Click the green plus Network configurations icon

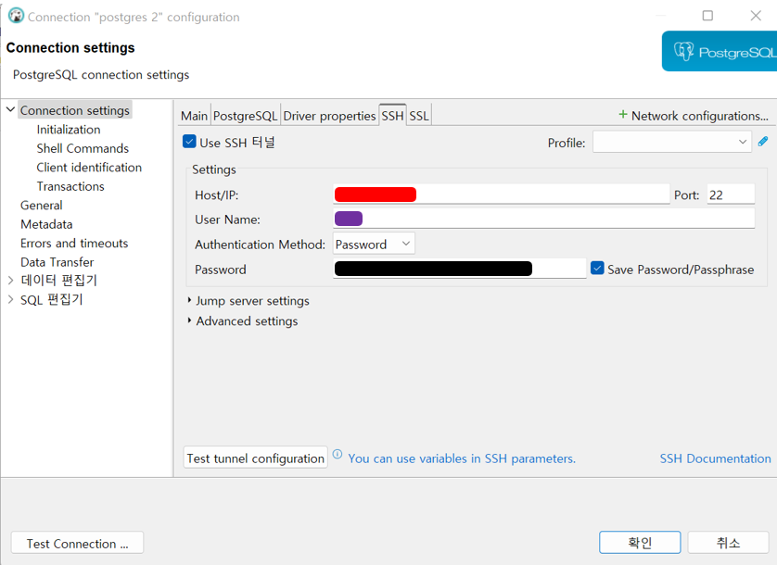pos(623,115)
